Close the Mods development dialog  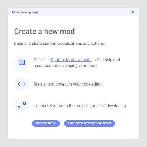pos(133,12)
